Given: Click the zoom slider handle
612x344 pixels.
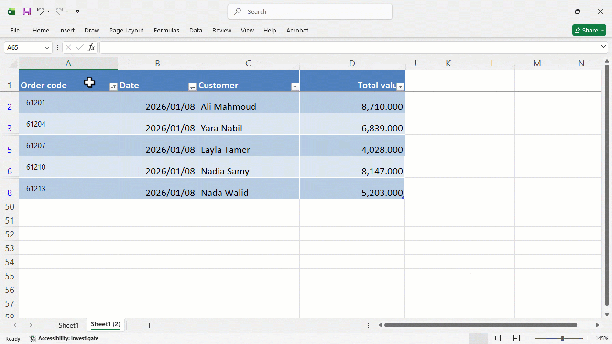Looking at the screenshot, I should tap(562, 338).
